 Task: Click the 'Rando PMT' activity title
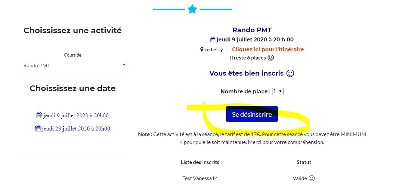252,30
